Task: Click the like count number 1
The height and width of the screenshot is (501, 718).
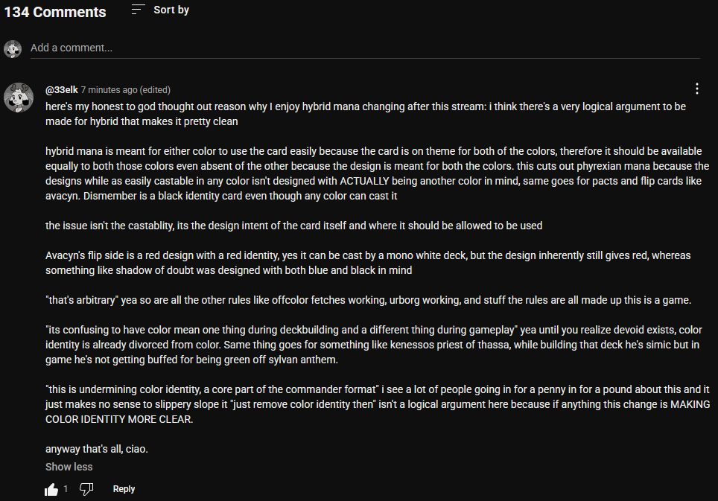Action: (66, 489)
